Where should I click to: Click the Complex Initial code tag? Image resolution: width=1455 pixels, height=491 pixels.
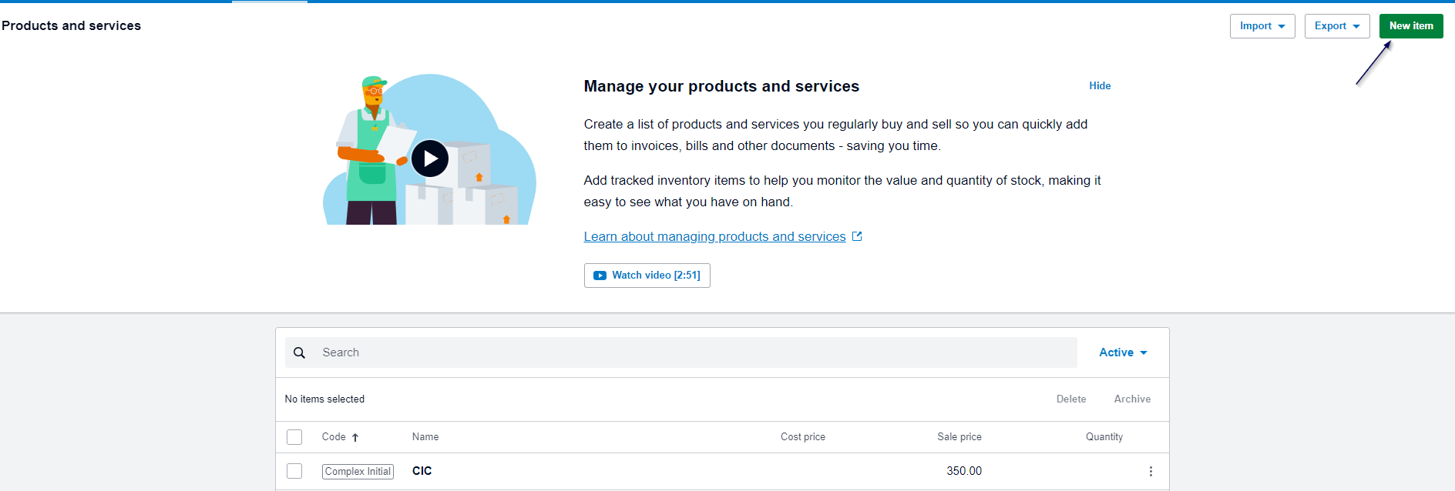point(358,471)
